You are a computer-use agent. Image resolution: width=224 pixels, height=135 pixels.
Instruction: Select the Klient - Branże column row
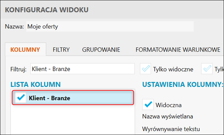(79, 98)
